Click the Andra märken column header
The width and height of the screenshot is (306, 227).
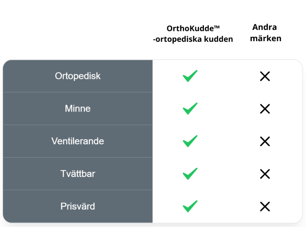(266, 33)
